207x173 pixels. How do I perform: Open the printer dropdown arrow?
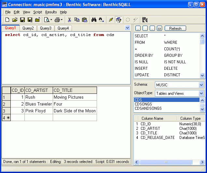[62, 20]
